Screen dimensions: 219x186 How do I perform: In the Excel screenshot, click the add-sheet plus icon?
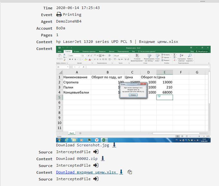pos(80,133)
